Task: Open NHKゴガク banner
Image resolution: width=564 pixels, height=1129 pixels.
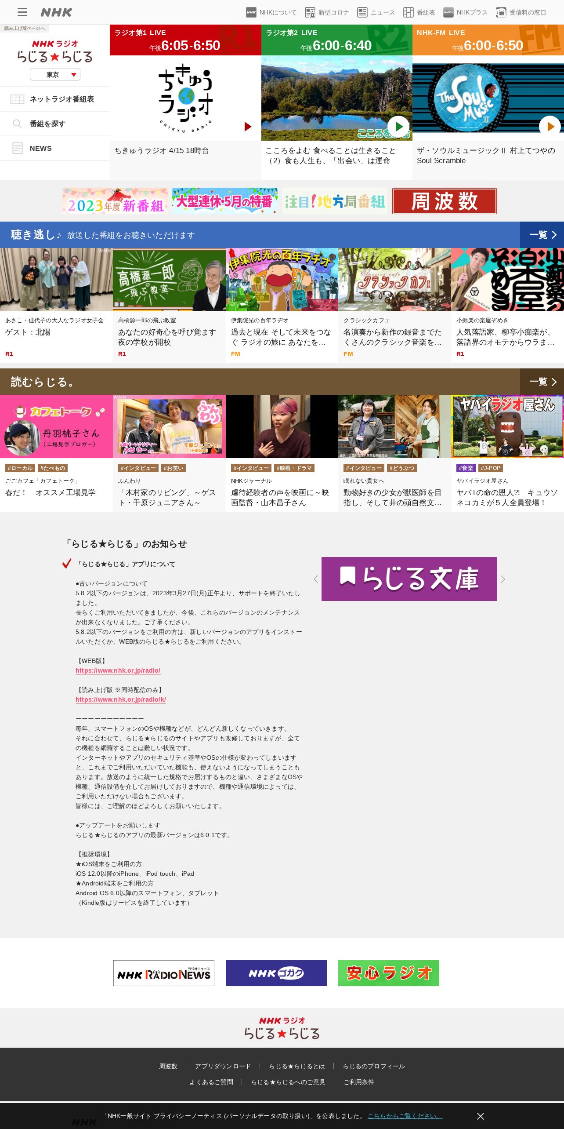Action: pyautogui.click(x=276, y=973)
